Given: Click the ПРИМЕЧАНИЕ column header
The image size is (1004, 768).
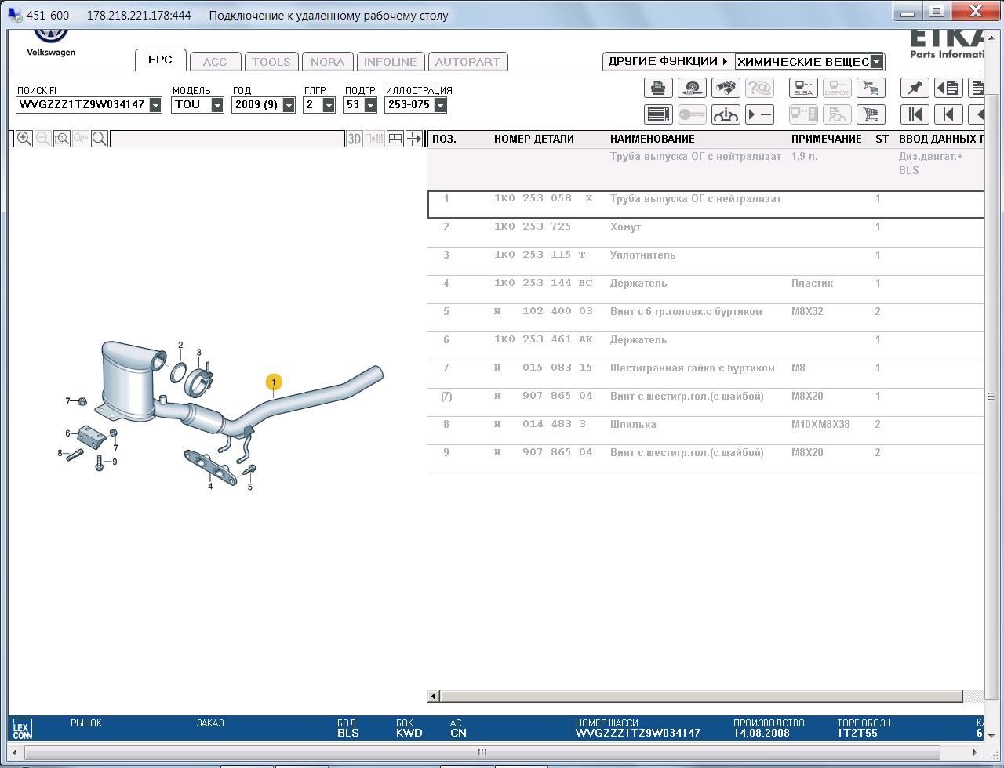Looking at the screenshot, I should (x=827, y=139).
